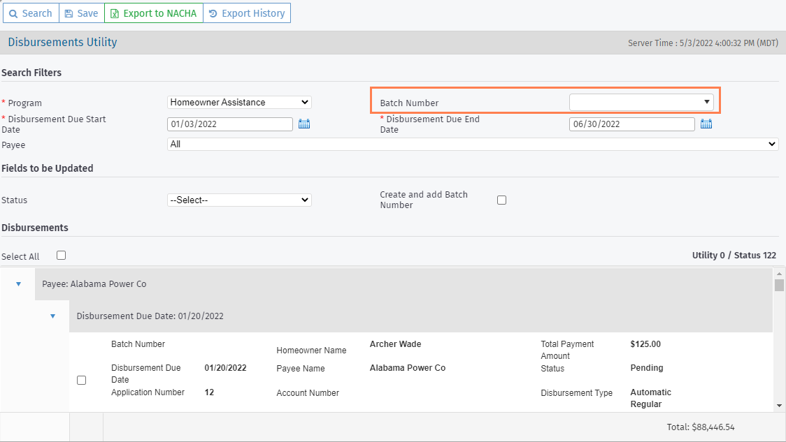This screenshot has height=442, width=786.
Task: Click the Save disk button
Action: pos(81,13)
